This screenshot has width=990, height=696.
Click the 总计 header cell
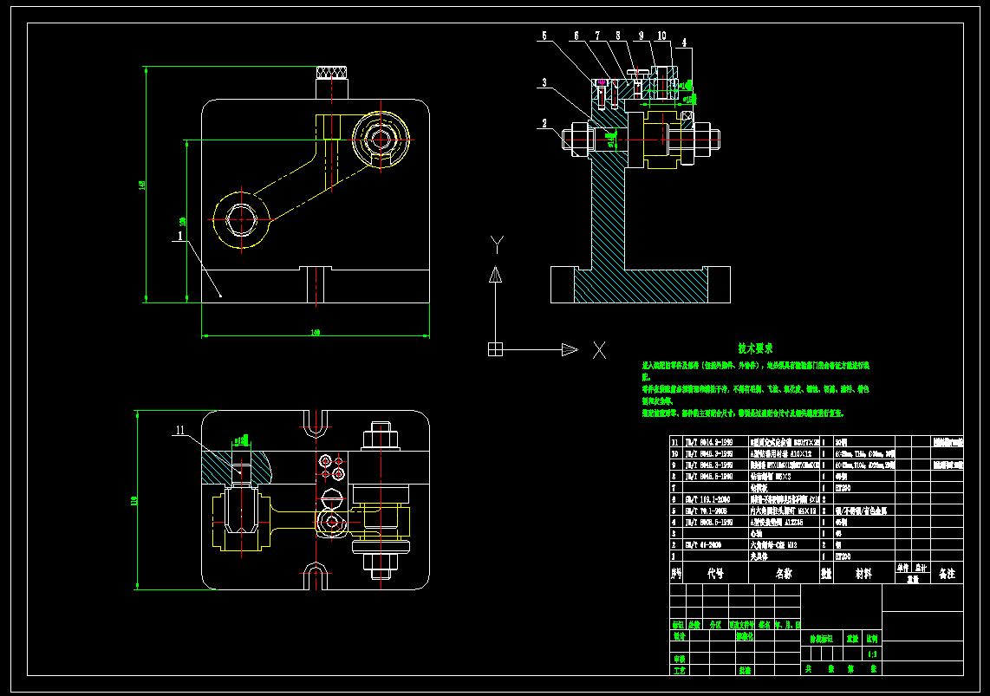point(922,568)
